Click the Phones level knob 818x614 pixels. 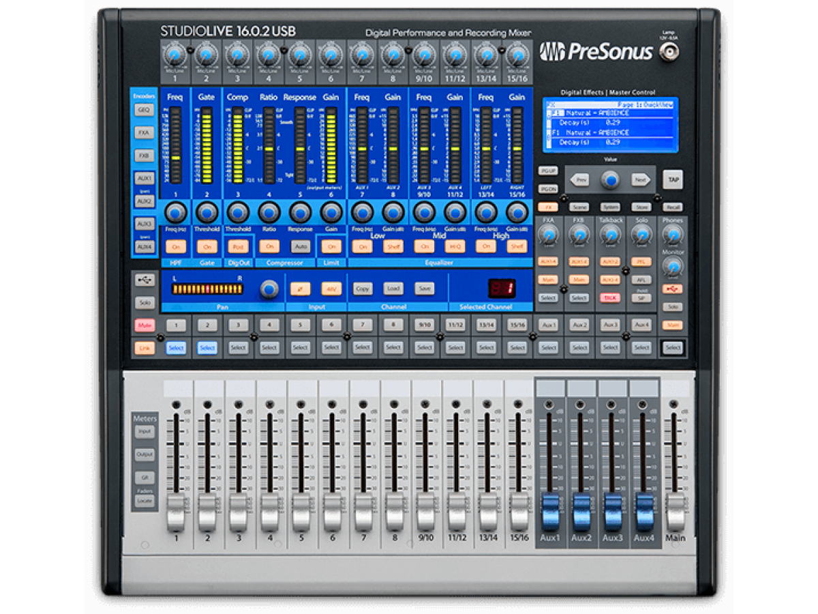[x=673, y=236]
